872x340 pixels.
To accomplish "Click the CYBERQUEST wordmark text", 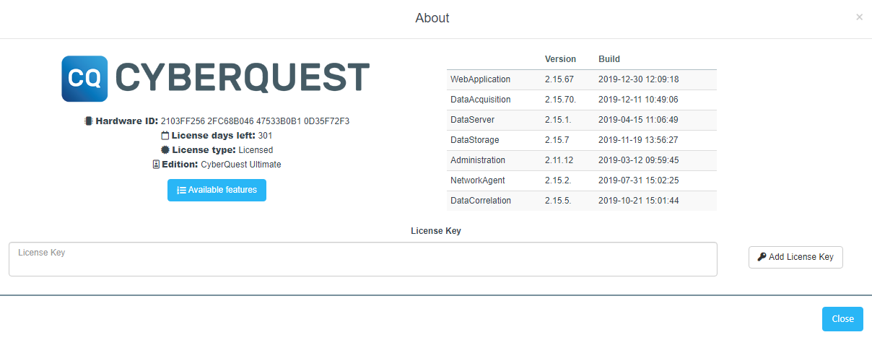I will [x=243, y=77].
